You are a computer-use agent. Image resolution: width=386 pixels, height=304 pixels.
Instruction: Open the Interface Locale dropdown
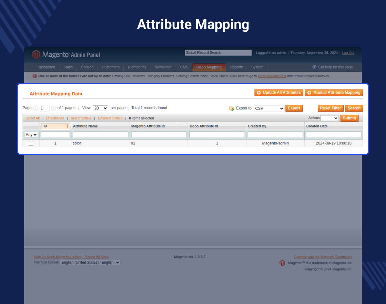pos(90,263)
